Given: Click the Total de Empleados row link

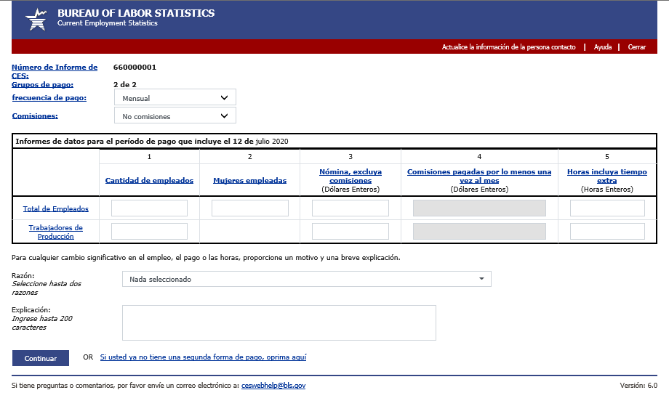Looking at the screenshot, I should click(56, 209).
